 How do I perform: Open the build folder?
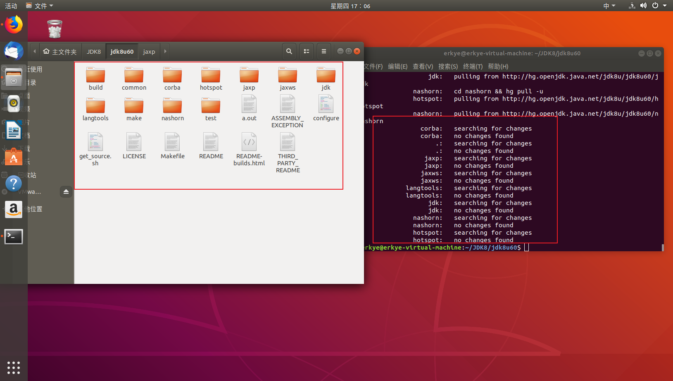tap(95, 79)
